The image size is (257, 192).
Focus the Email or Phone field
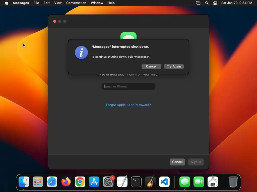pos(128,86)
